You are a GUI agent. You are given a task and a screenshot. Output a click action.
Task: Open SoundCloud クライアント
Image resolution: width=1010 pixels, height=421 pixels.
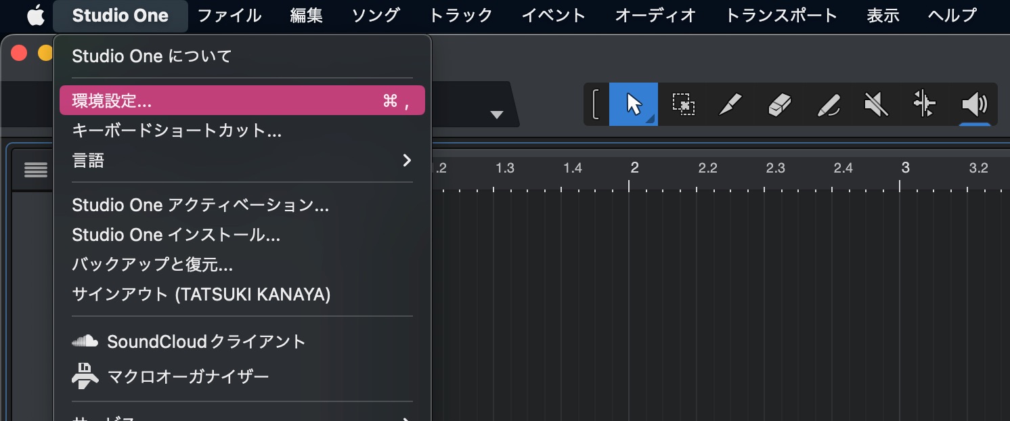click(242, 341)
